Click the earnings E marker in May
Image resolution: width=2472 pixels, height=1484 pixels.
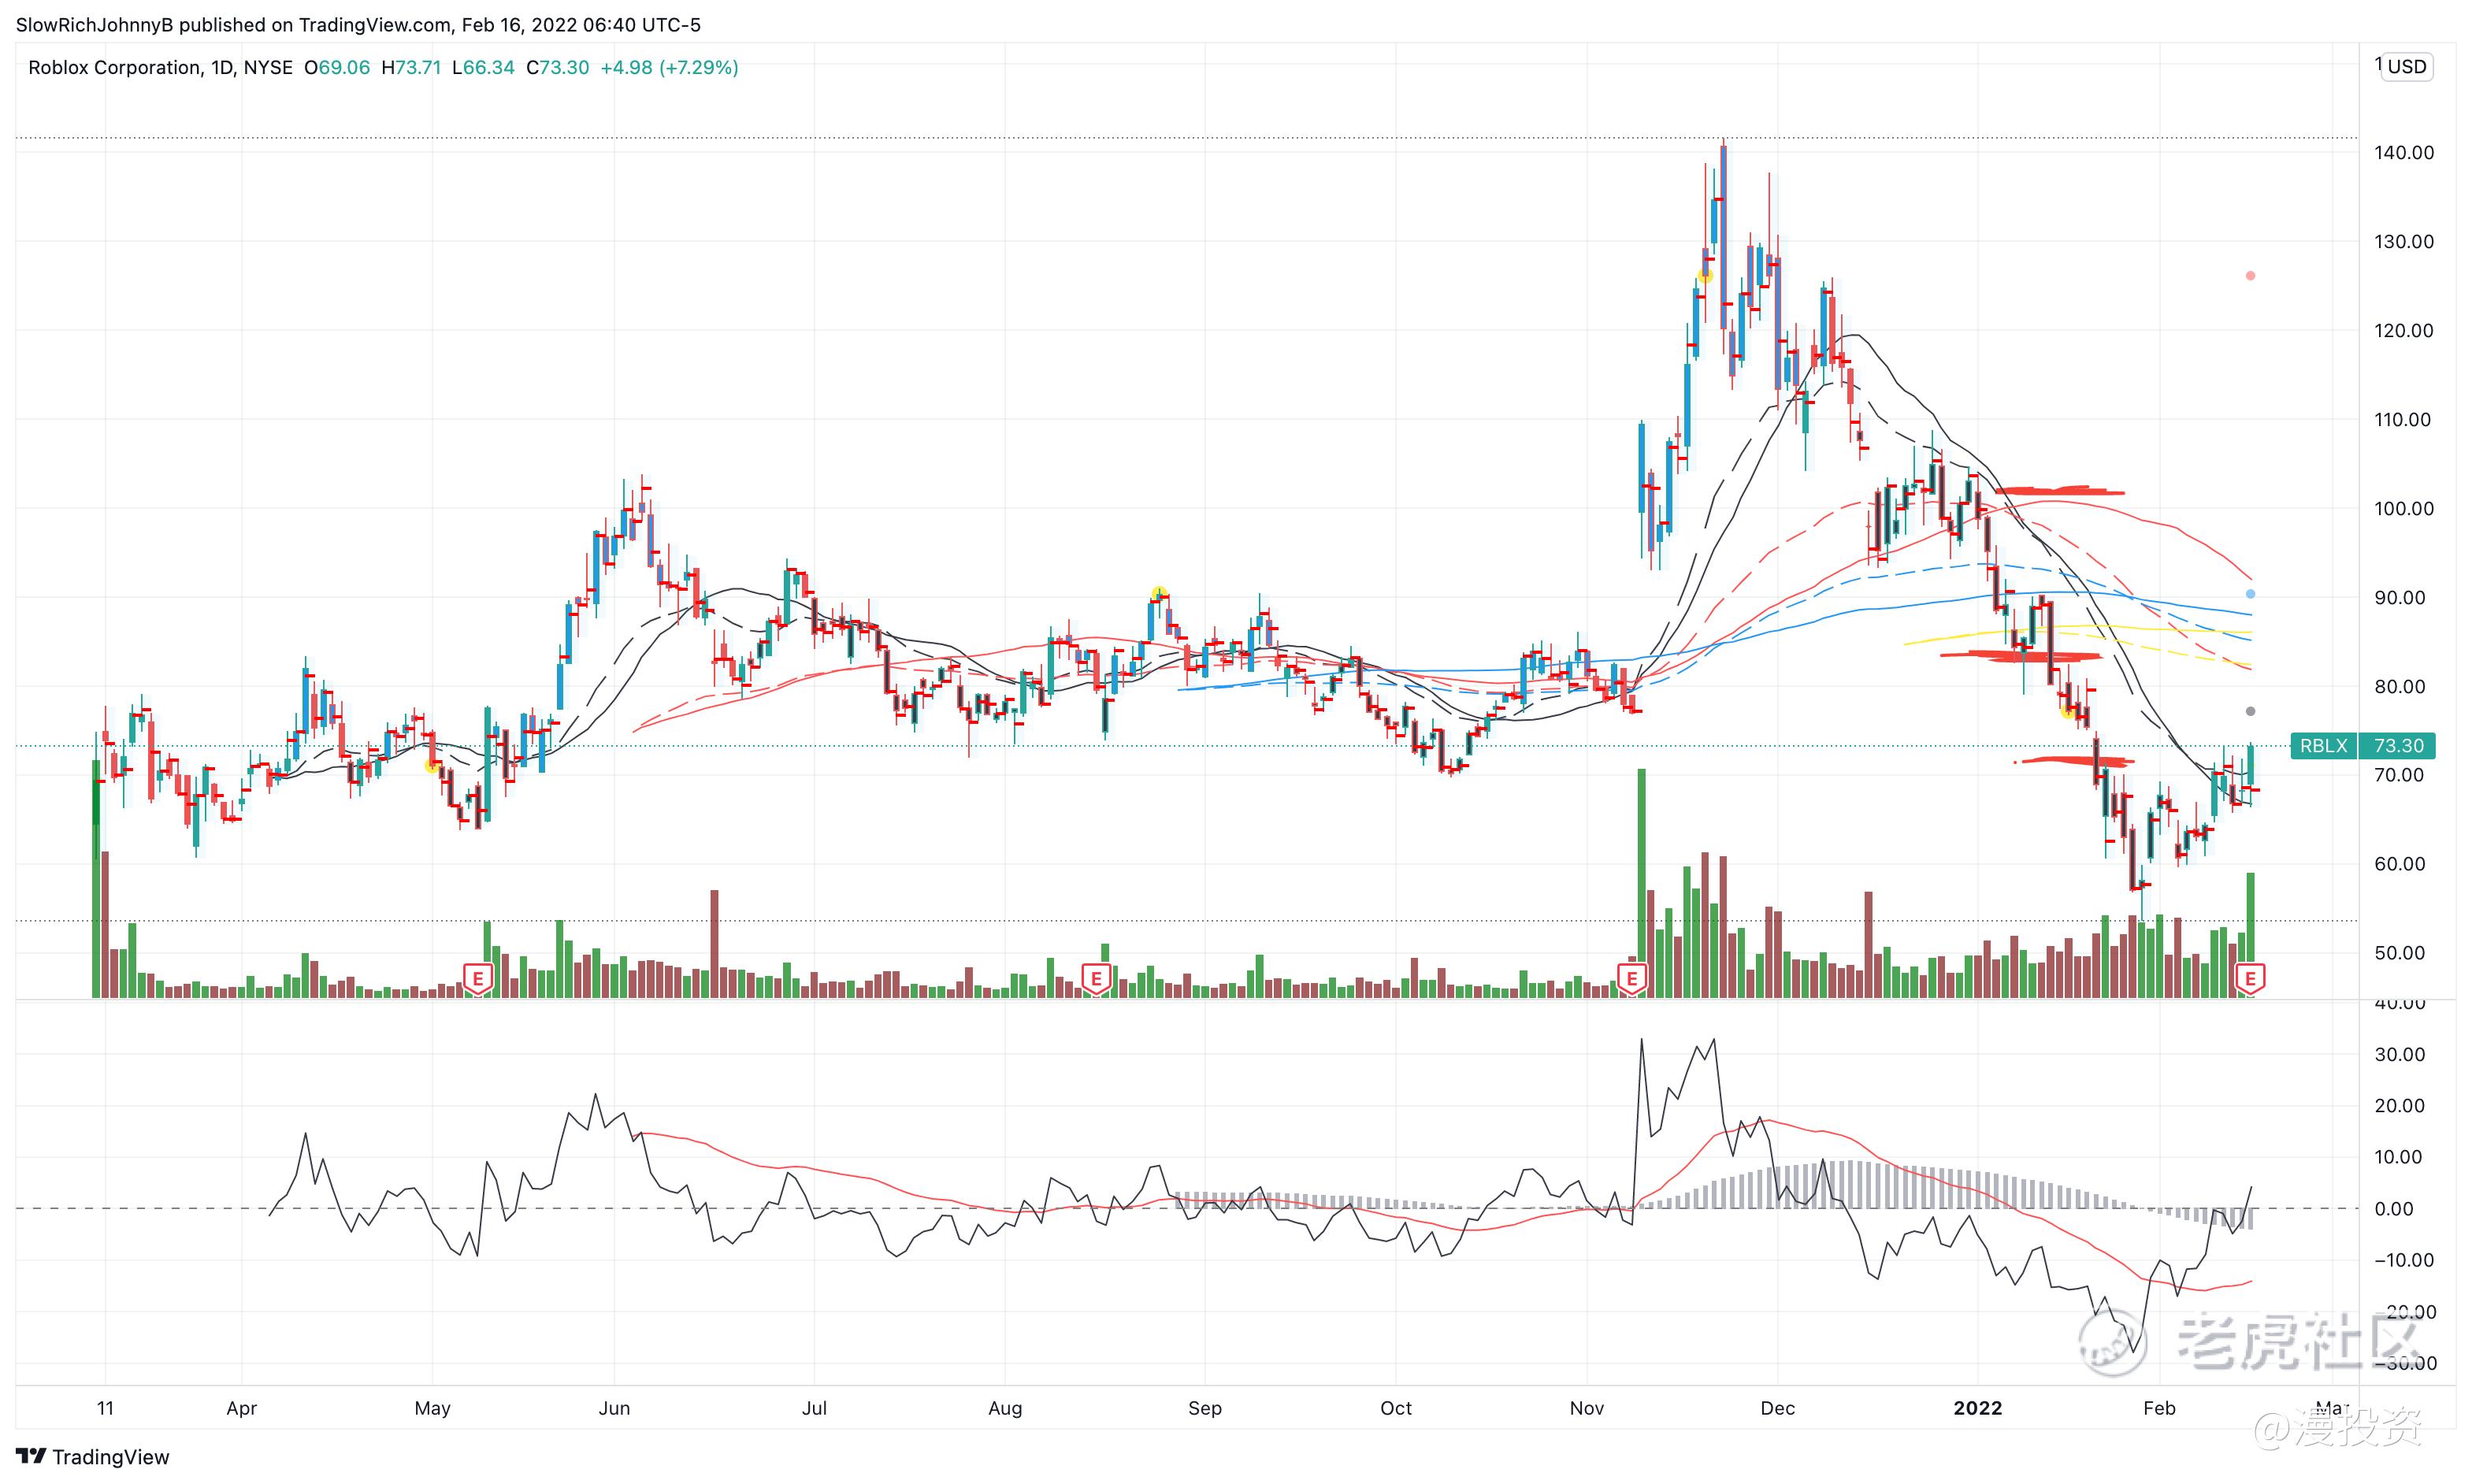coord(478,978)
